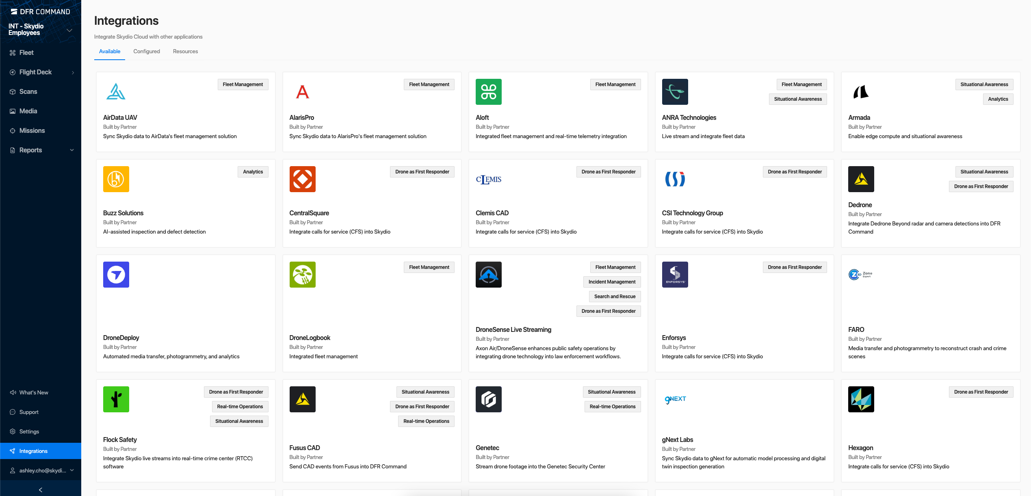
Task: Click Incident Management tag on DroneSense
Action: [612, 282]
